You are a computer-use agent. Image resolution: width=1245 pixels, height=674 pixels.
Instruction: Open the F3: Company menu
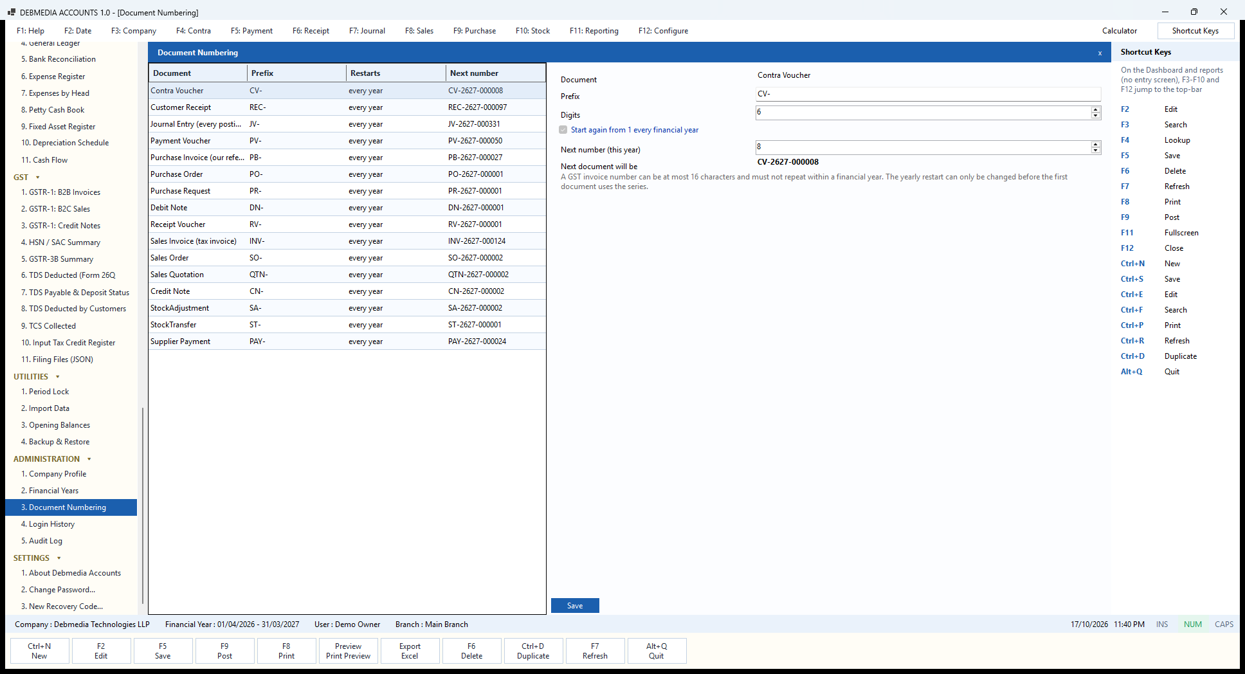134,31
